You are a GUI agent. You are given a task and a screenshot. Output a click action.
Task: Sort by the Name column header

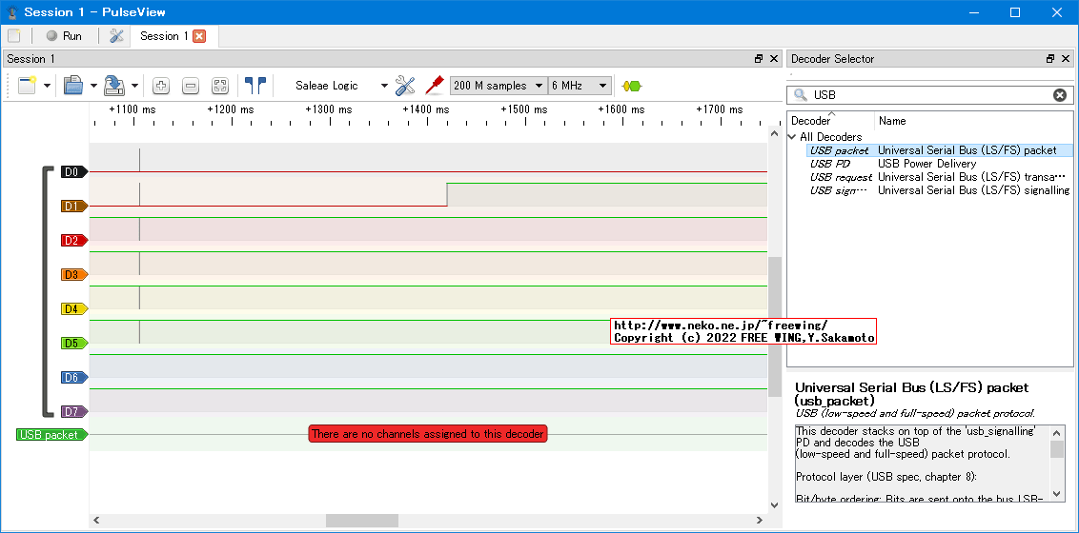[x=974, y=121]
